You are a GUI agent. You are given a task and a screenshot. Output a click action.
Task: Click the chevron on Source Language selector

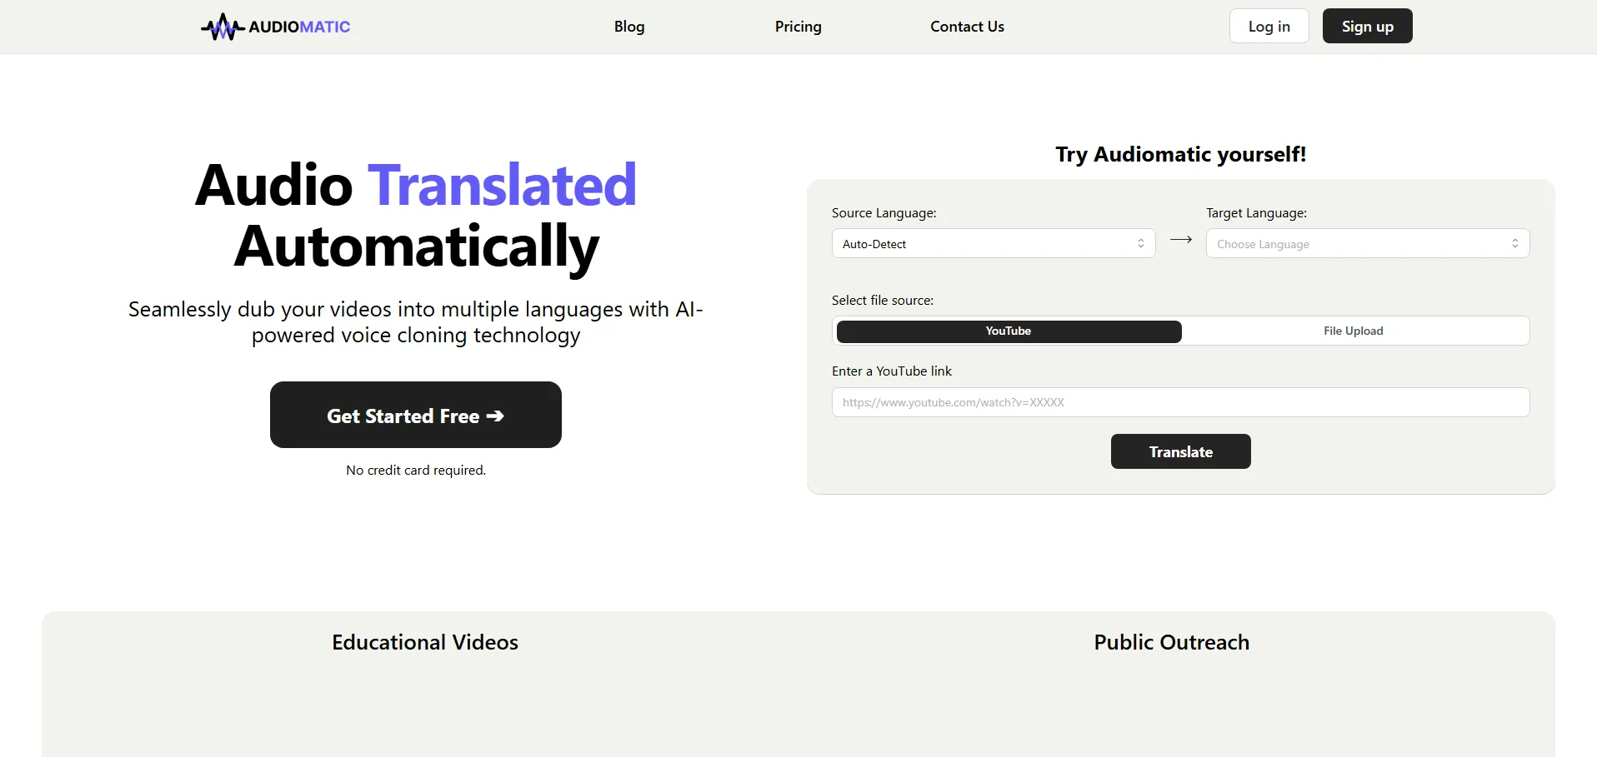pos(1141,243)
